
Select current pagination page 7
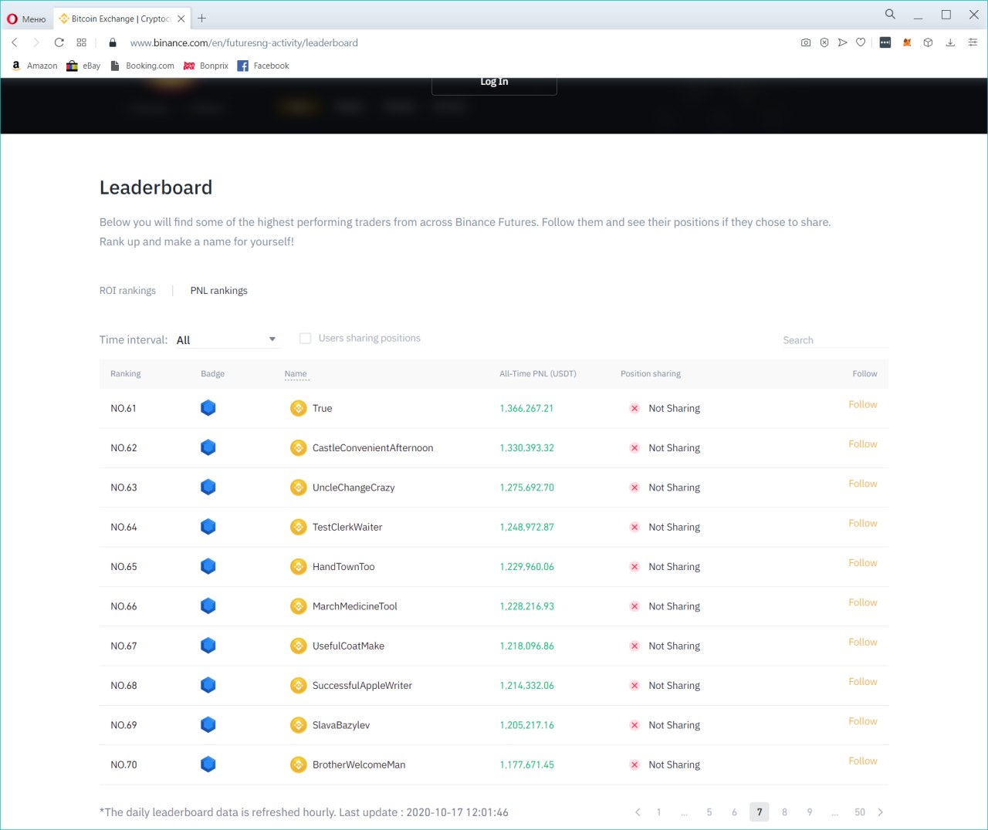point(760,812)
